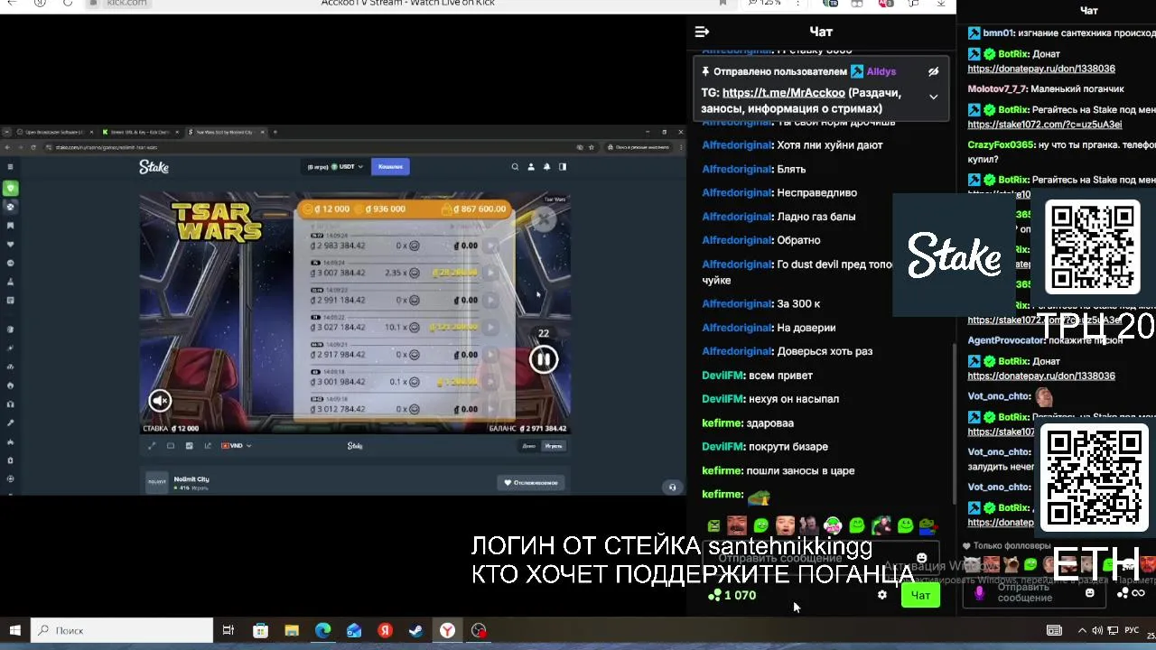1156x650 pixels.
Task: Click the favourites heart button near Nolimit City
Action: [x=531, y=482]
